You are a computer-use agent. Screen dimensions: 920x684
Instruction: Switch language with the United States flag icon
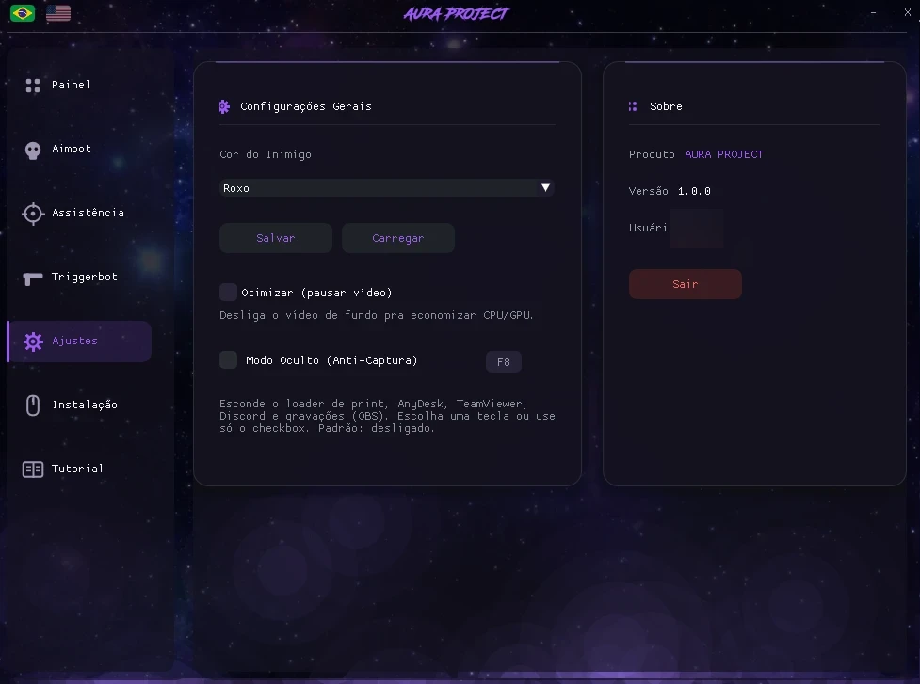[58, 13]
